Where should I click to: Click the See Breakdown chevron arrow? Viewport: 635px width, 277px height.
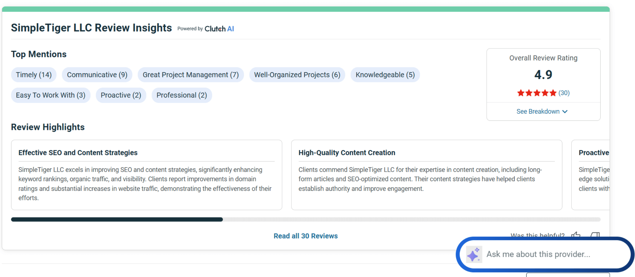click(565, 112)
